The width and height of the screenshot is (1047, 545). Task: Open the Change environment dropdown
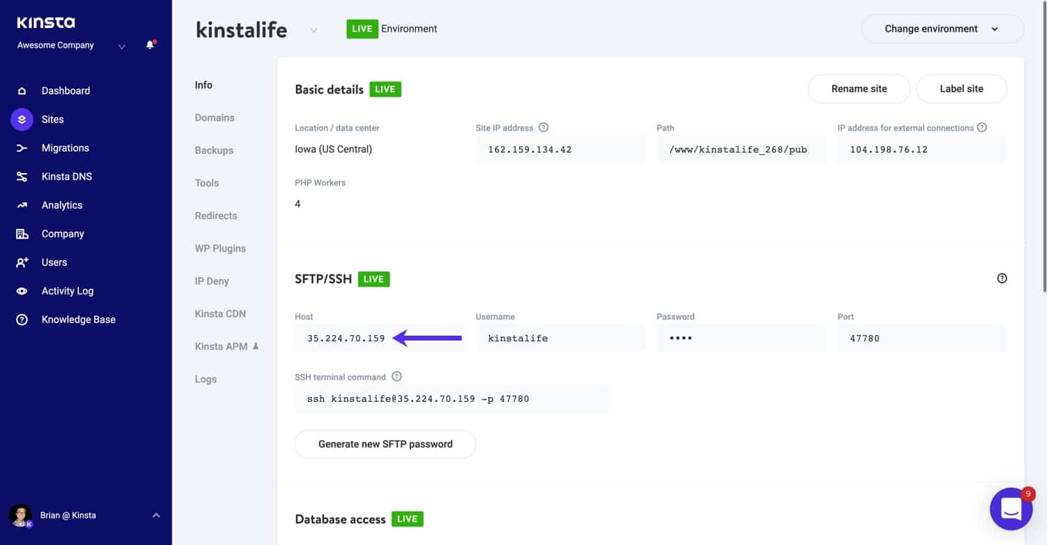click(x=942, y=29)
